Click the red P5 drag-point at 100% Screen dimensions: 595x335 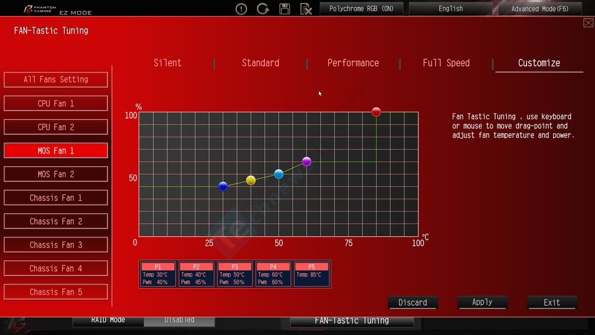coord(376,112)
